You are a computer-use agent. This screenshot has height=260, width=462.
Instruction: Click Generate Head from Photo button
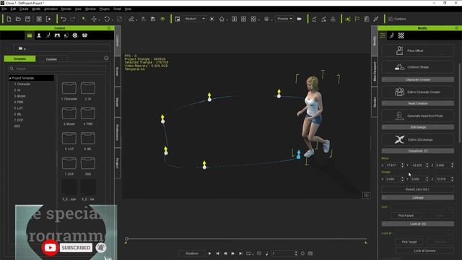click(x=417, y=116)
